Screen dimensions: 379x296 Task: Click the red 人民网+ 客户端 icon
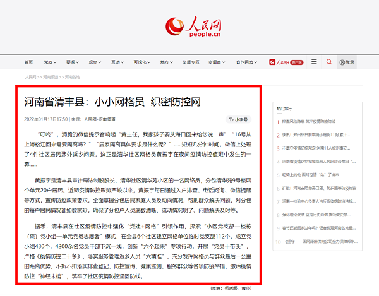click(x=287, y=62)
